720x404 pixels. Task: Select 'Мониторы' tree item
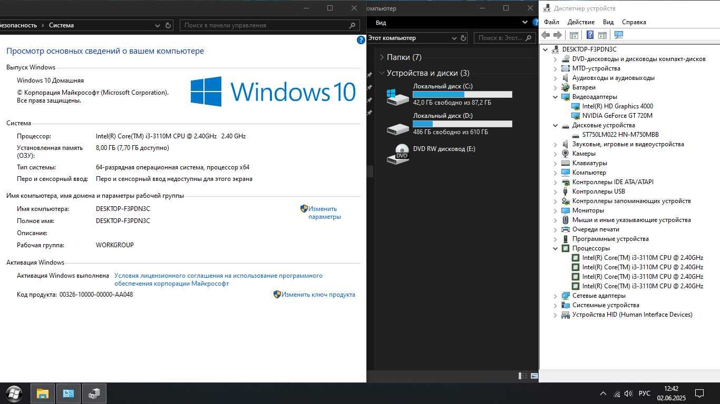pos(588,210)
